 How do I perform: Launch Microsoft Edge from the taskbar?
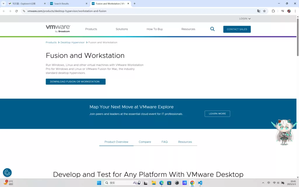pyautogui.click(x=161, y=183)
